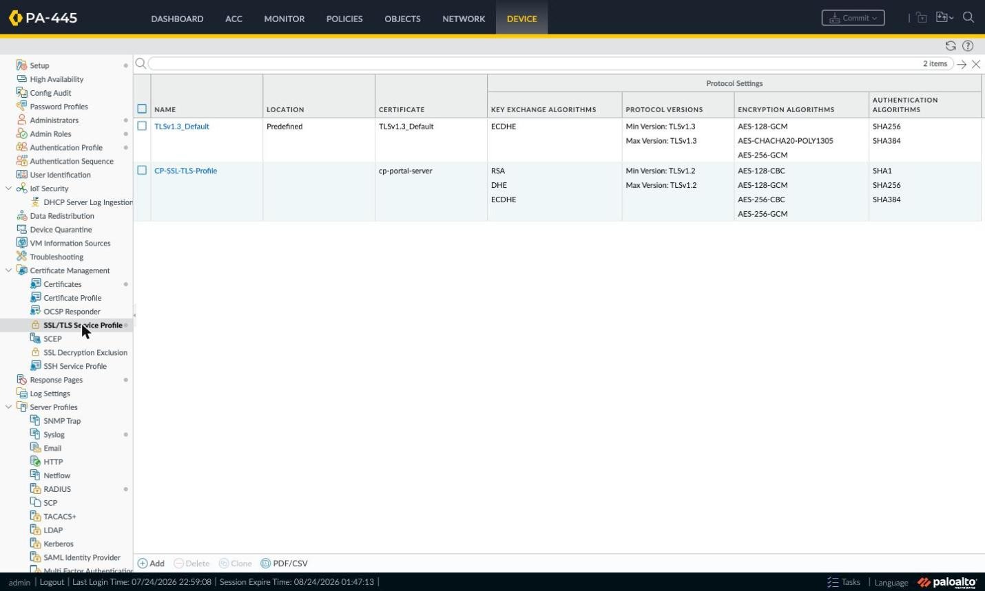Click the RADIUS server profile icon
The width and height of the screenshot is (985, 591).
point(35,489)
